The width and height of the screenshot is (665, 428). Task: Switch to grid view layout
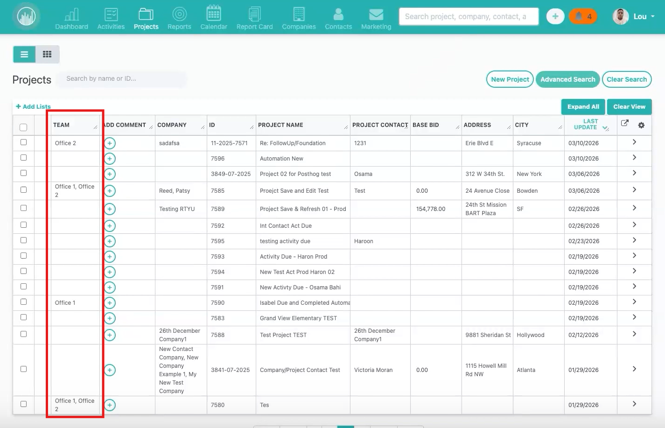(47, 55)
